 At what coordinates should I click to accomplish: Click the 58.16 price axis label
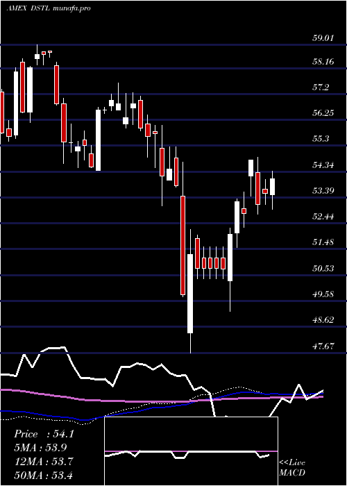[323, 62]
